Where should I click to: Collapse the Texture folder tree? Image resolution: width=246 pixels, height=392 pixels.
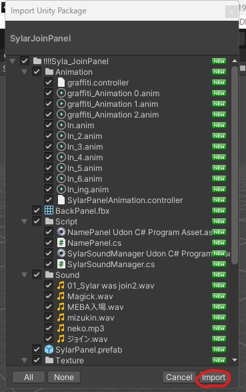click(x=25, y=361)
